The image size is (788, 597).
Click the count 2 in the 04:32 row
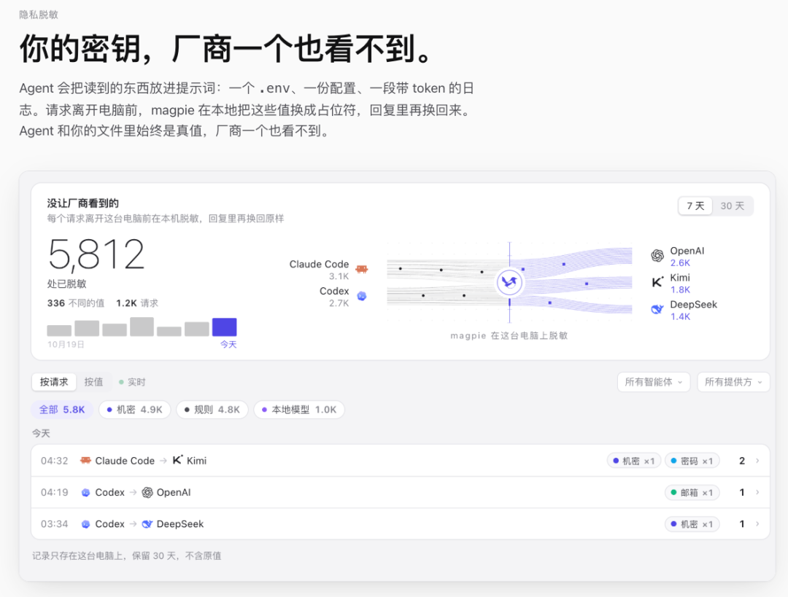[x=742, y=461]
